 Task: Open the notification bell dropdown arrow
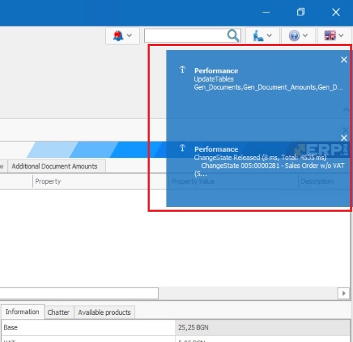(x=130, y=36)
